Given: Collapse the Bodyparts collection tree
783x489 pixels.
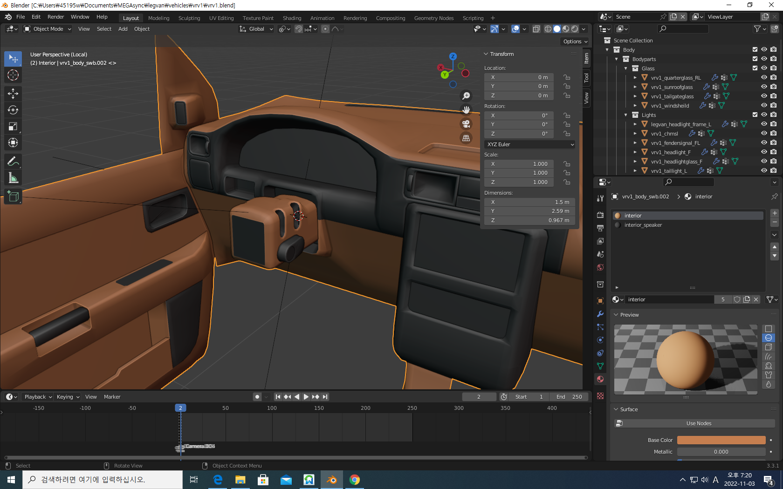Looking at the screenshot, I should pos(617,59).
